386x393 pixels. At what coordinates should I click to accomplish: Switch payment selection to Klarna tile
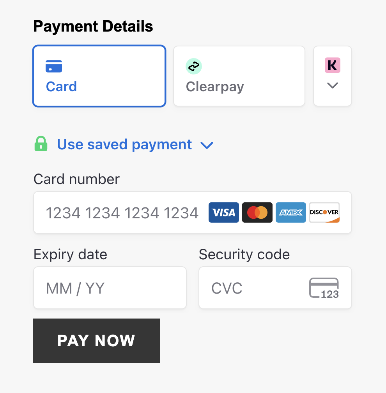332,76
